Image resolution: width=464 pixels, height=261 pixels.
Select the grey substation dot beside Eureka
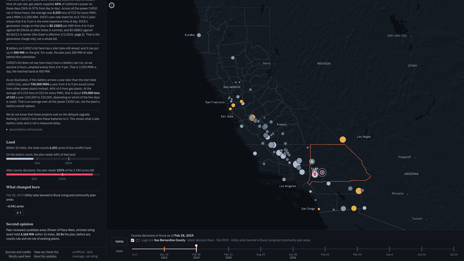(199, 35)
